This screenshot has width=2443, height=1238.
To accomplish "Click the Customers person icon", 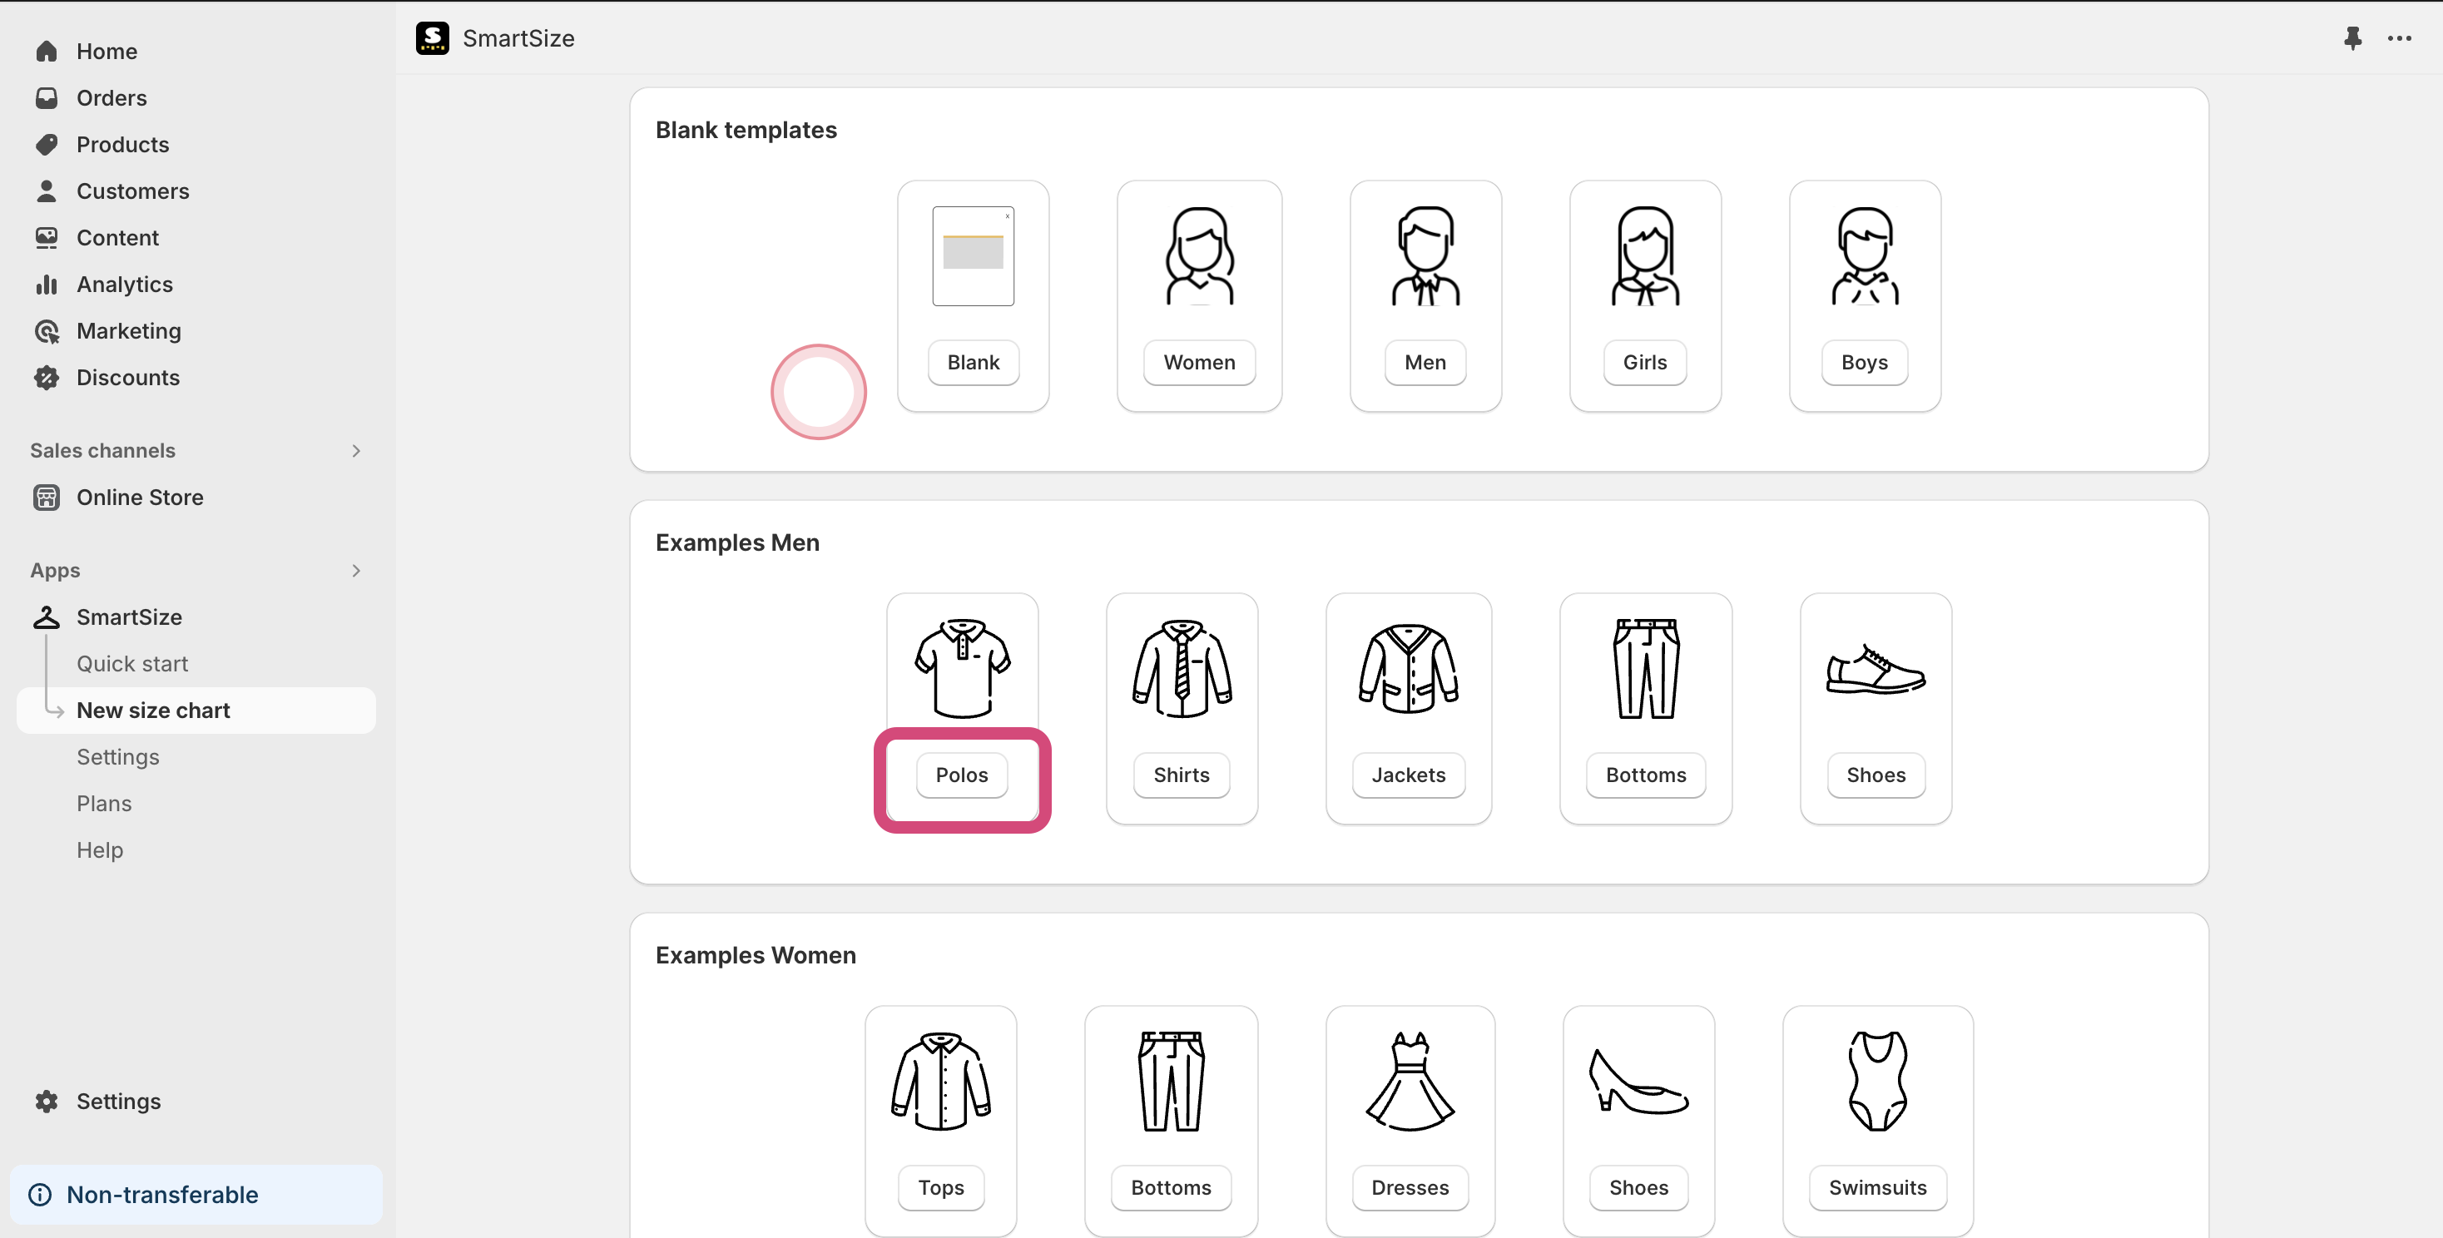I will 47,191.
